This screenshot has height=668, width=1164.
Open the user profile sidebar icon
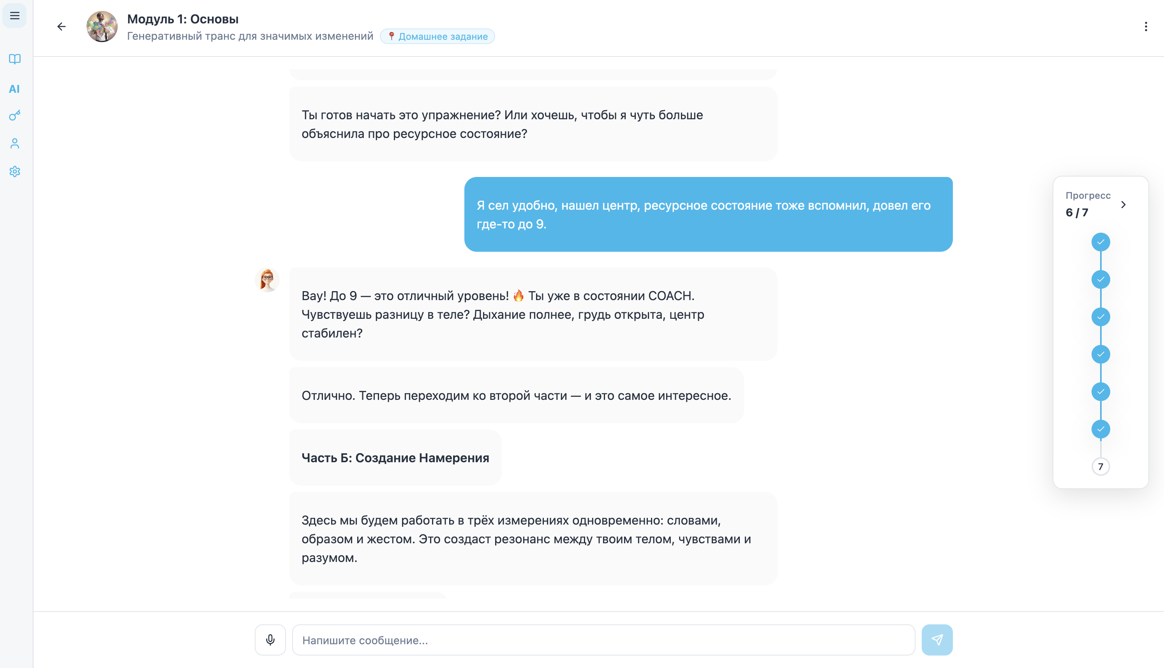15,143
